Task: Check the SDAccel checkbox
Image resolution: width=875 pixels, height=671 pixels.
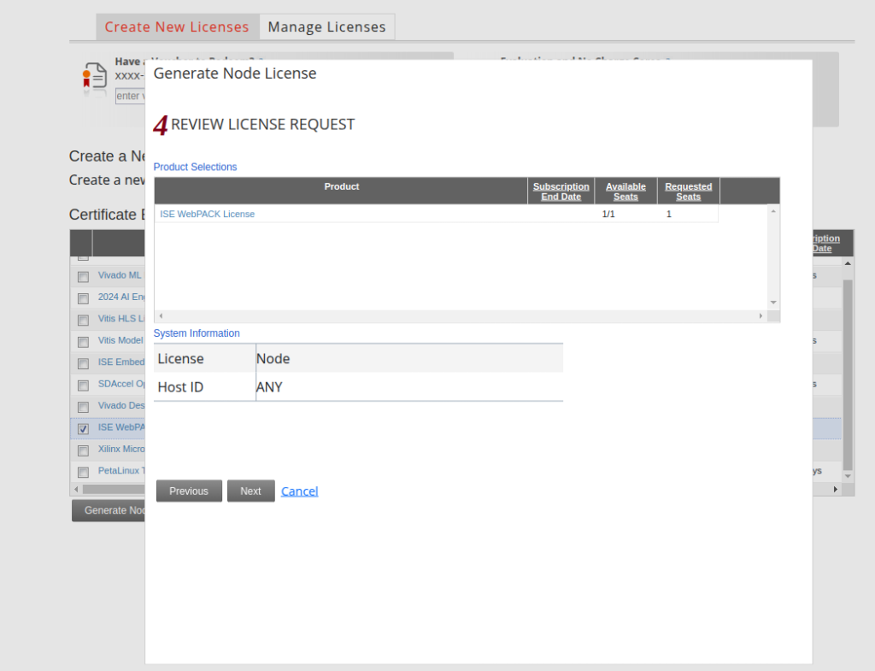Action: pos(83,386)
